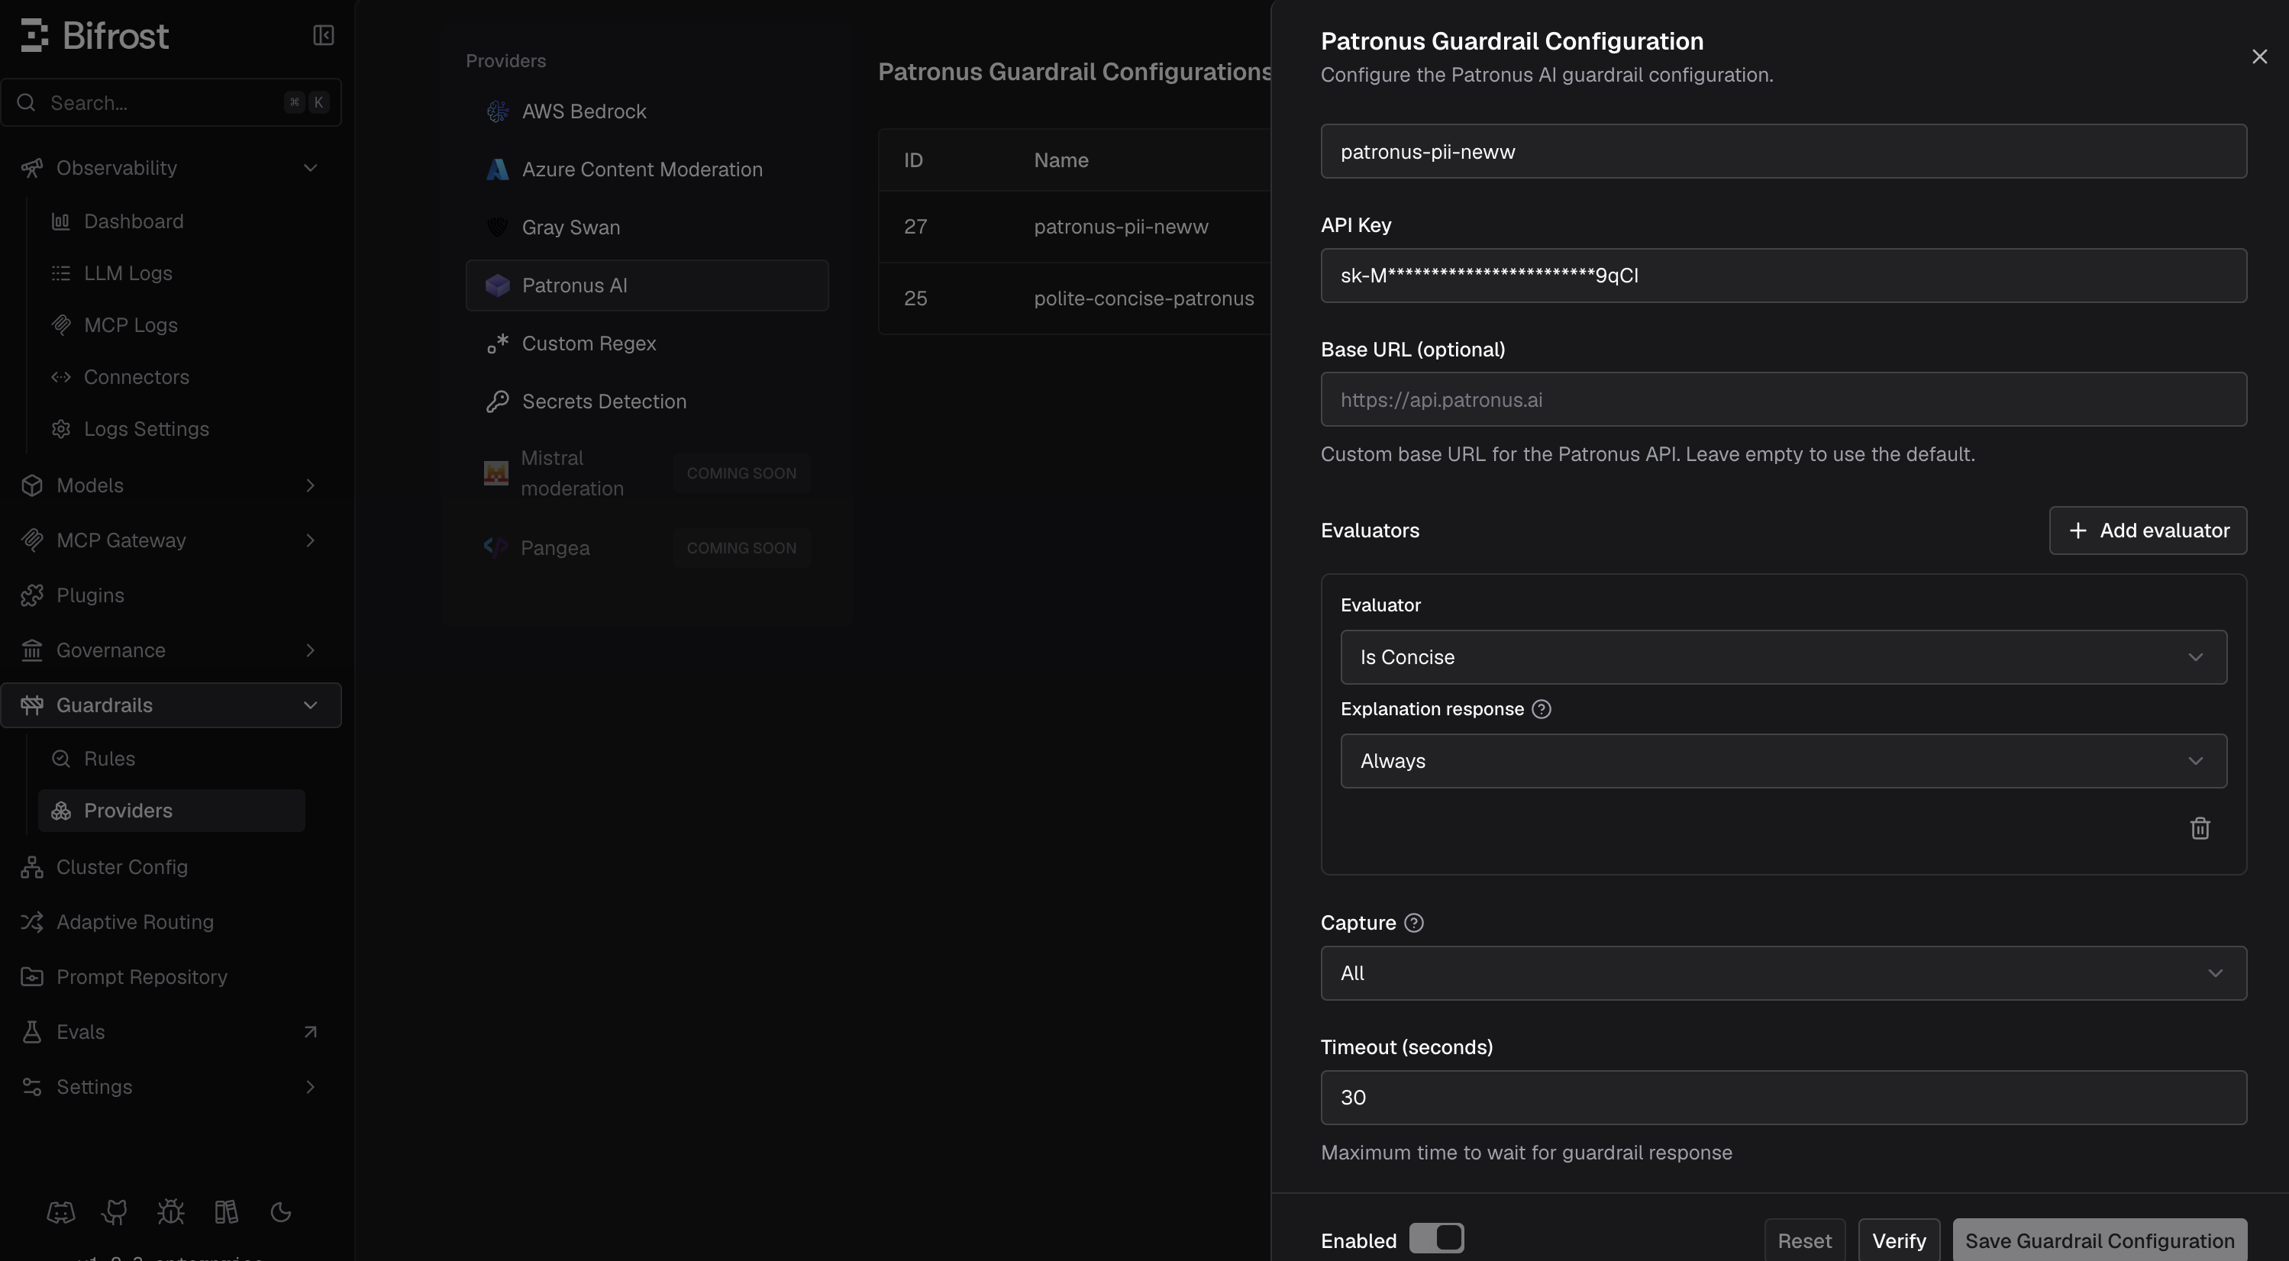Click the API Key input field
This screenshot has width=2289, height=1261.
(x=1784, y=276)
